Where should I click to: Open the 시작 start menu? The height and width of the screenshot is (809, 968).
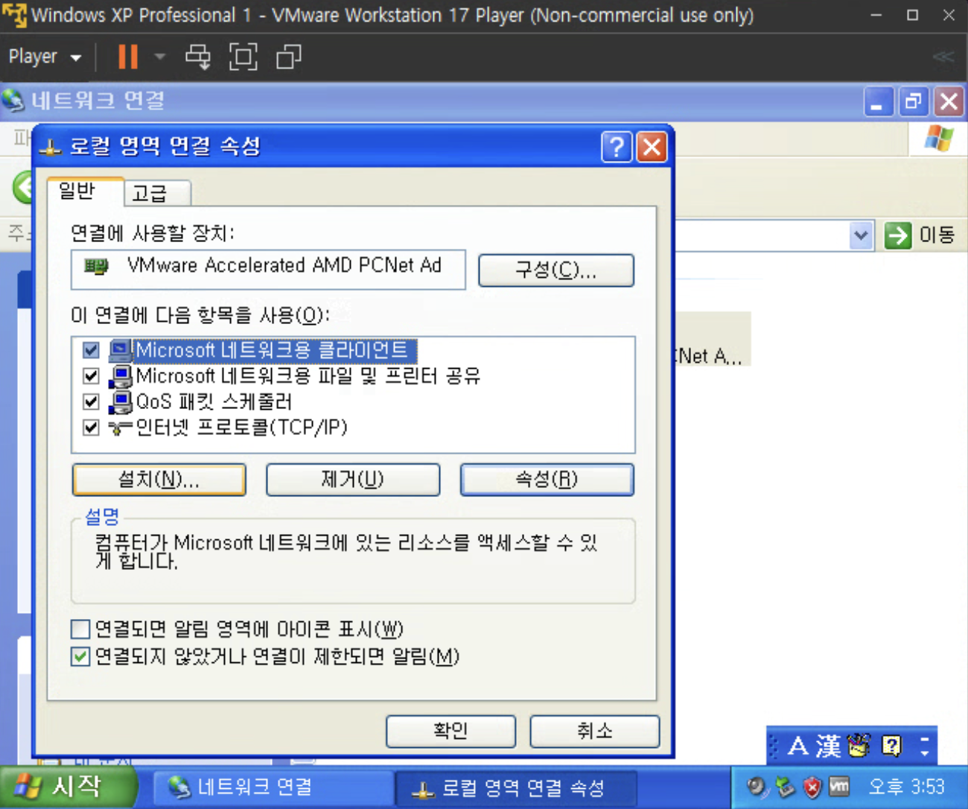69,788
